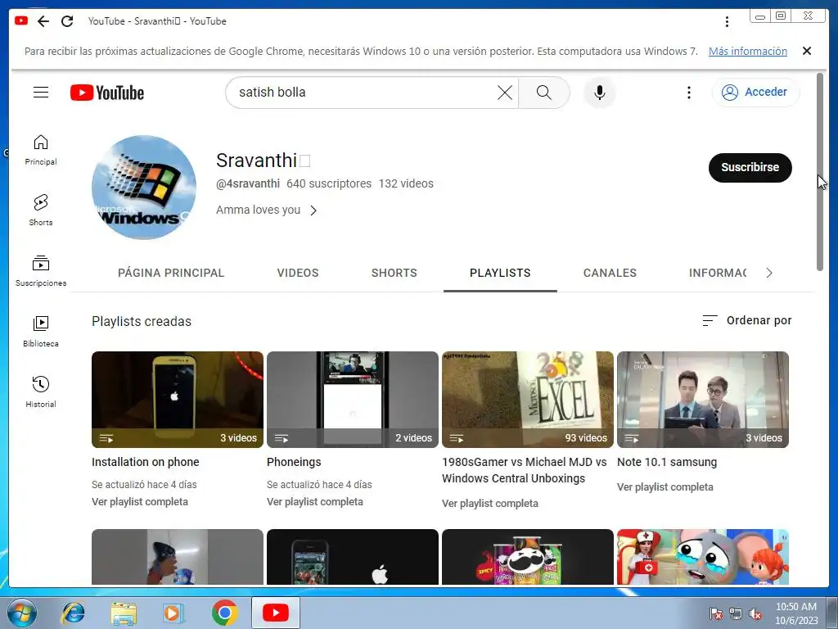838x629 pixels.
Task: Click the Suscribirse button
Action: pyautogui.click(x=750, y=167)
